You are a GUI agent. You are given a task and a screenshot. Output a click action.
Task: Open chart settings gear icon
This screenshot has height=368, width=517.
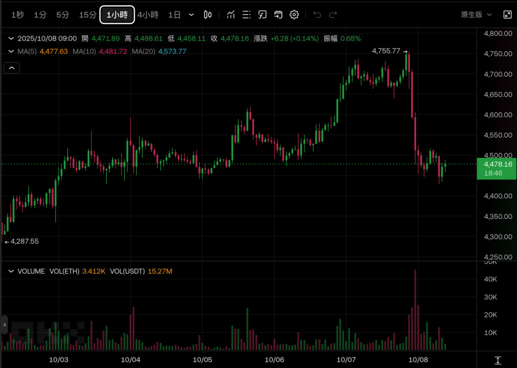click(294, 15)
